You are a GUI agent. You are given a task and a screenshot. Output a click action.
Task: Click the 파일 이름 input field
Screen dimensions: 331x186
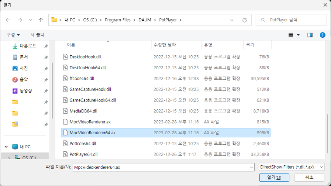click(161, 167)
